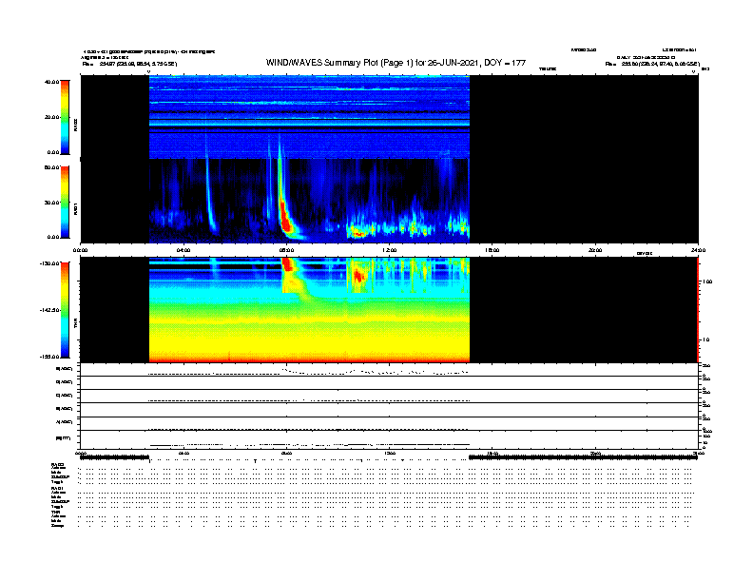The image size is (753, 582).
Task: Click the 10 label on TNR right axis
Action: point(705,339)
